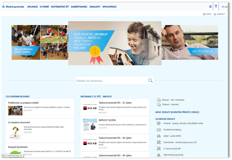
Task: Click the IKS KB logo for 50. týden
Action: (90, 142)
